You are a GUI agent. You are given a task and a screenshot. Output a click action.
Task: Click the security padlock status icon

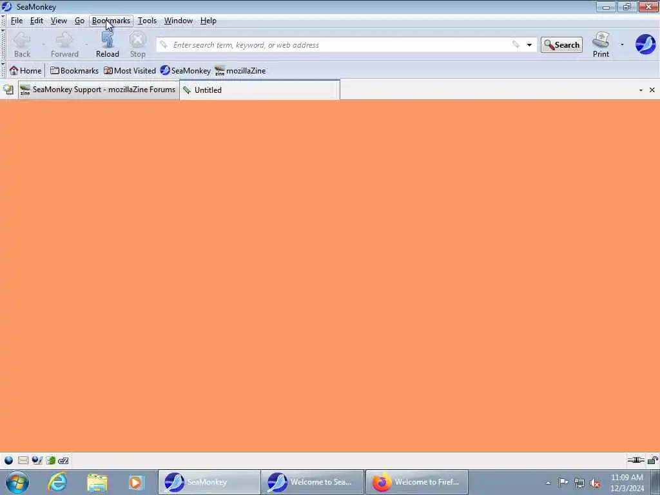pos(653,460)
